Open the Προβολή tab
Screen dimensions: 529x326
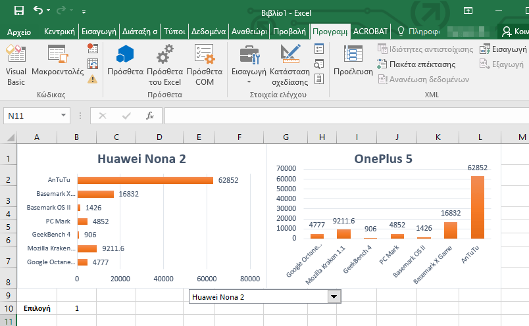point(290,32)
